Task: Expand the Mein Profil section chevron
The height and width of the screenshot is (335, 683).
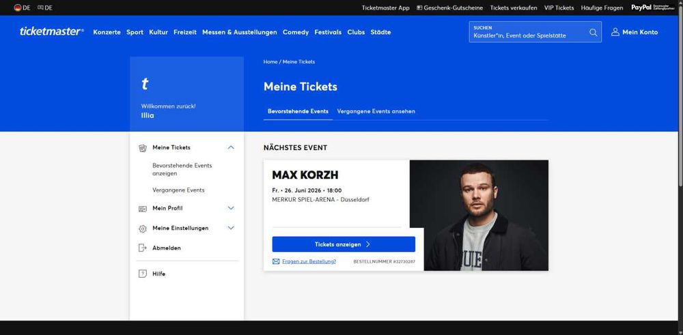Action: [231, 208]
